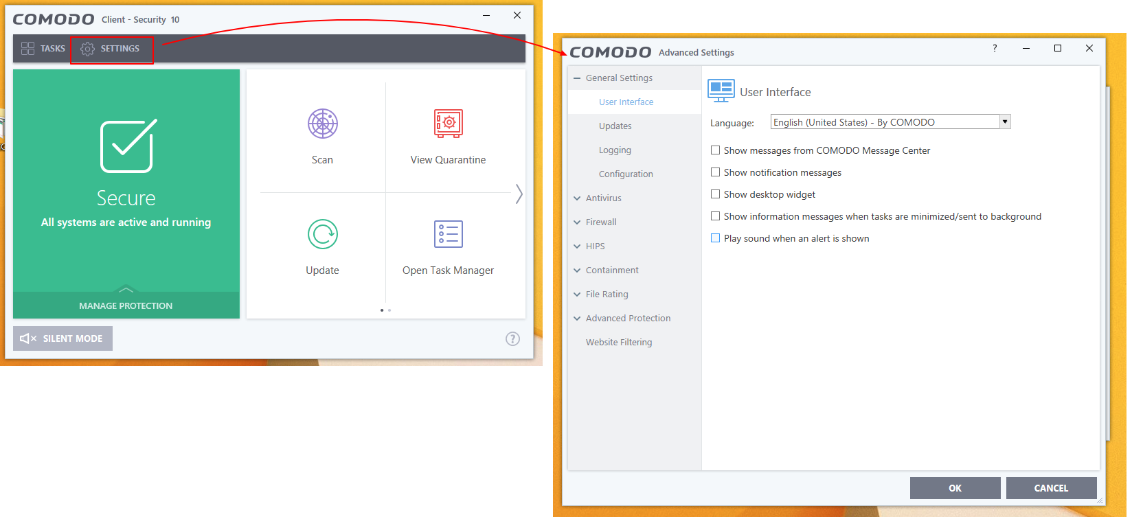Click the muted speaker icon for Silent Mode
This screenshot has width=1132, height=519.
click(28, 338)
